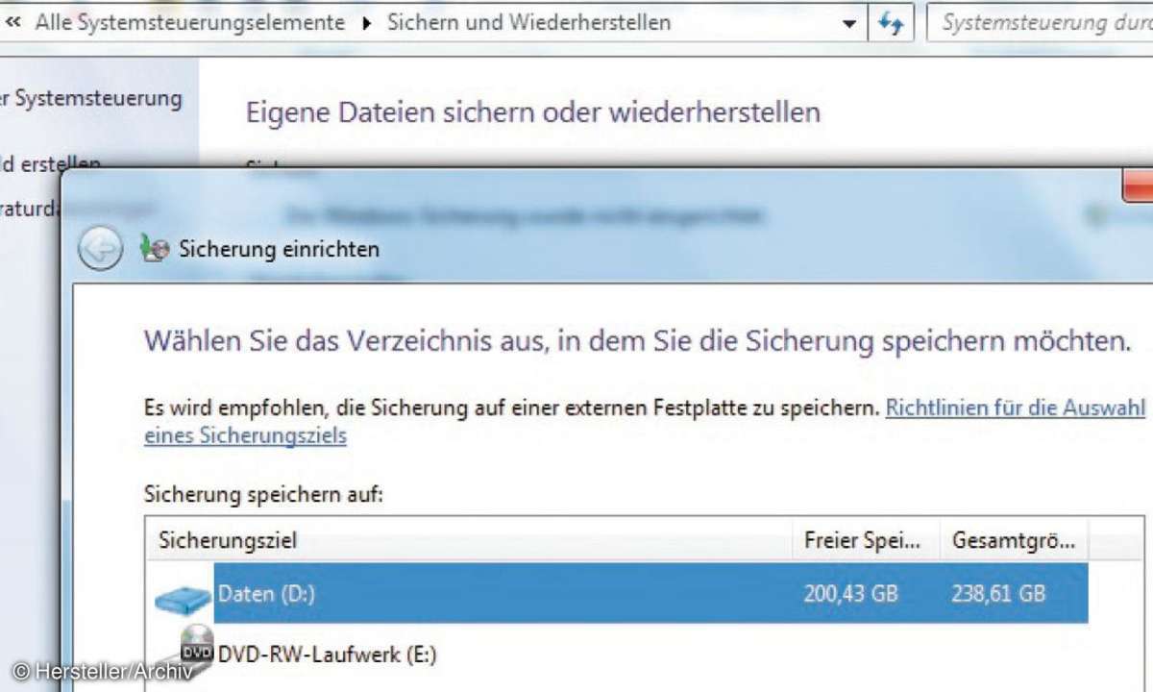Expand the breadcrumb arrow after Alle Systemsteuerungselemente
Viewport: 1153px width, 692px height.
coord(366,23)
